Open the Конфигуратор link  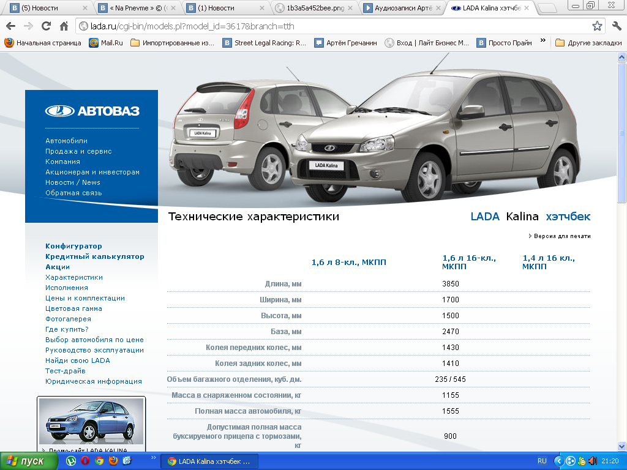point(73,246)
